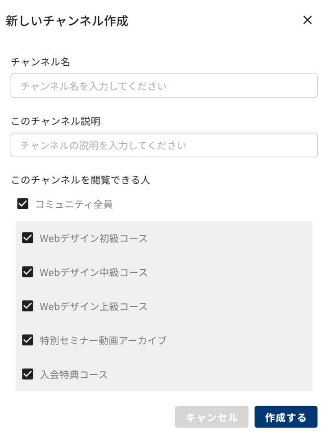Click the このチャンネルを閲覧できる人 heading
325x432 pixels.
(80, 180)
